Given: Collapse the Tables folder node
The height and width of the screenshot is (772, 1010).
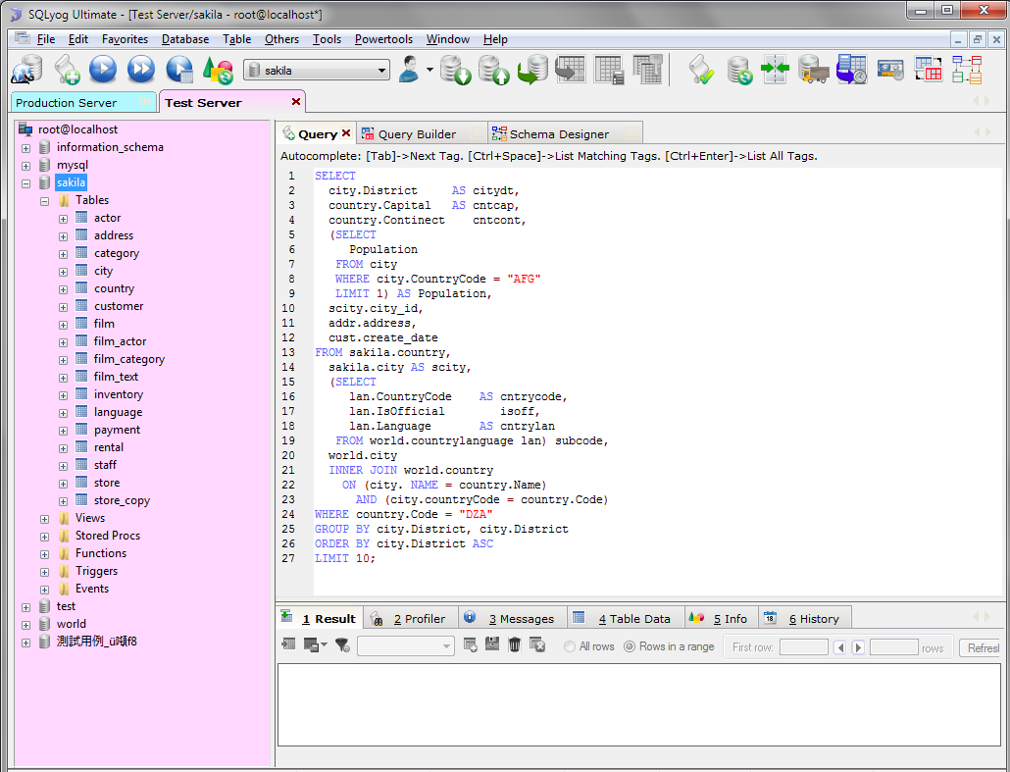Looking at the screenshot, I should [45, 200].
